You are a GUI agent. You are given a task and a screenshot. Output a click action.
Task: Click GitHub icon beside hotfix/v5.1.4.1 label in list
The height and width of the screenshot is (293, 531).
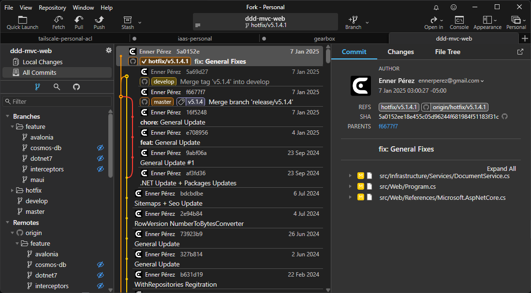click(x=133, y=61)
